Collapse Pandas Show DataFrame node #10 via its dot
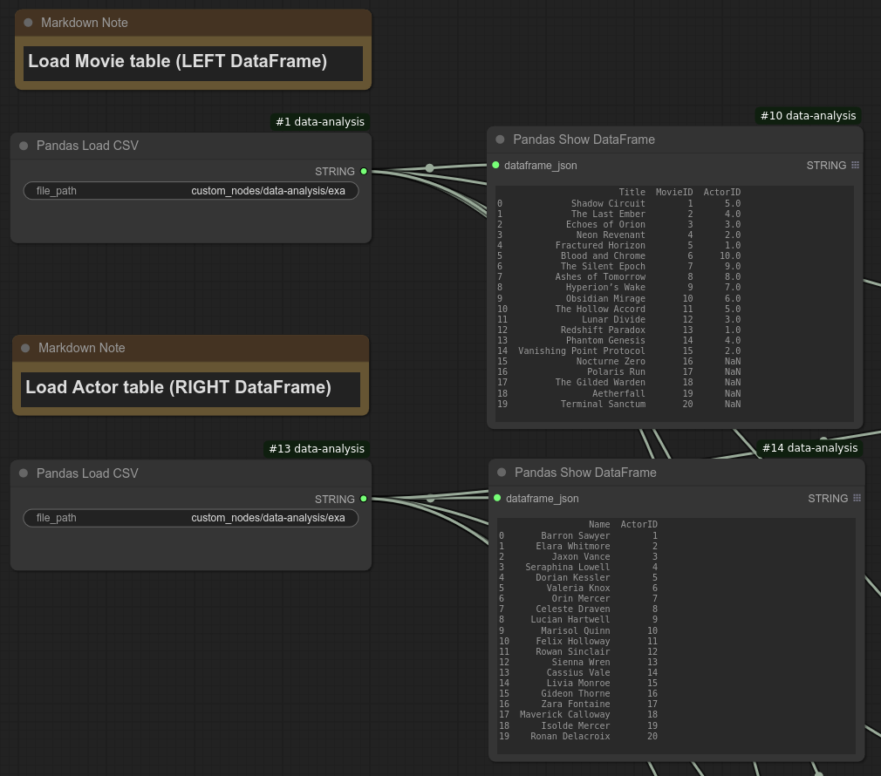 [500, 140]
